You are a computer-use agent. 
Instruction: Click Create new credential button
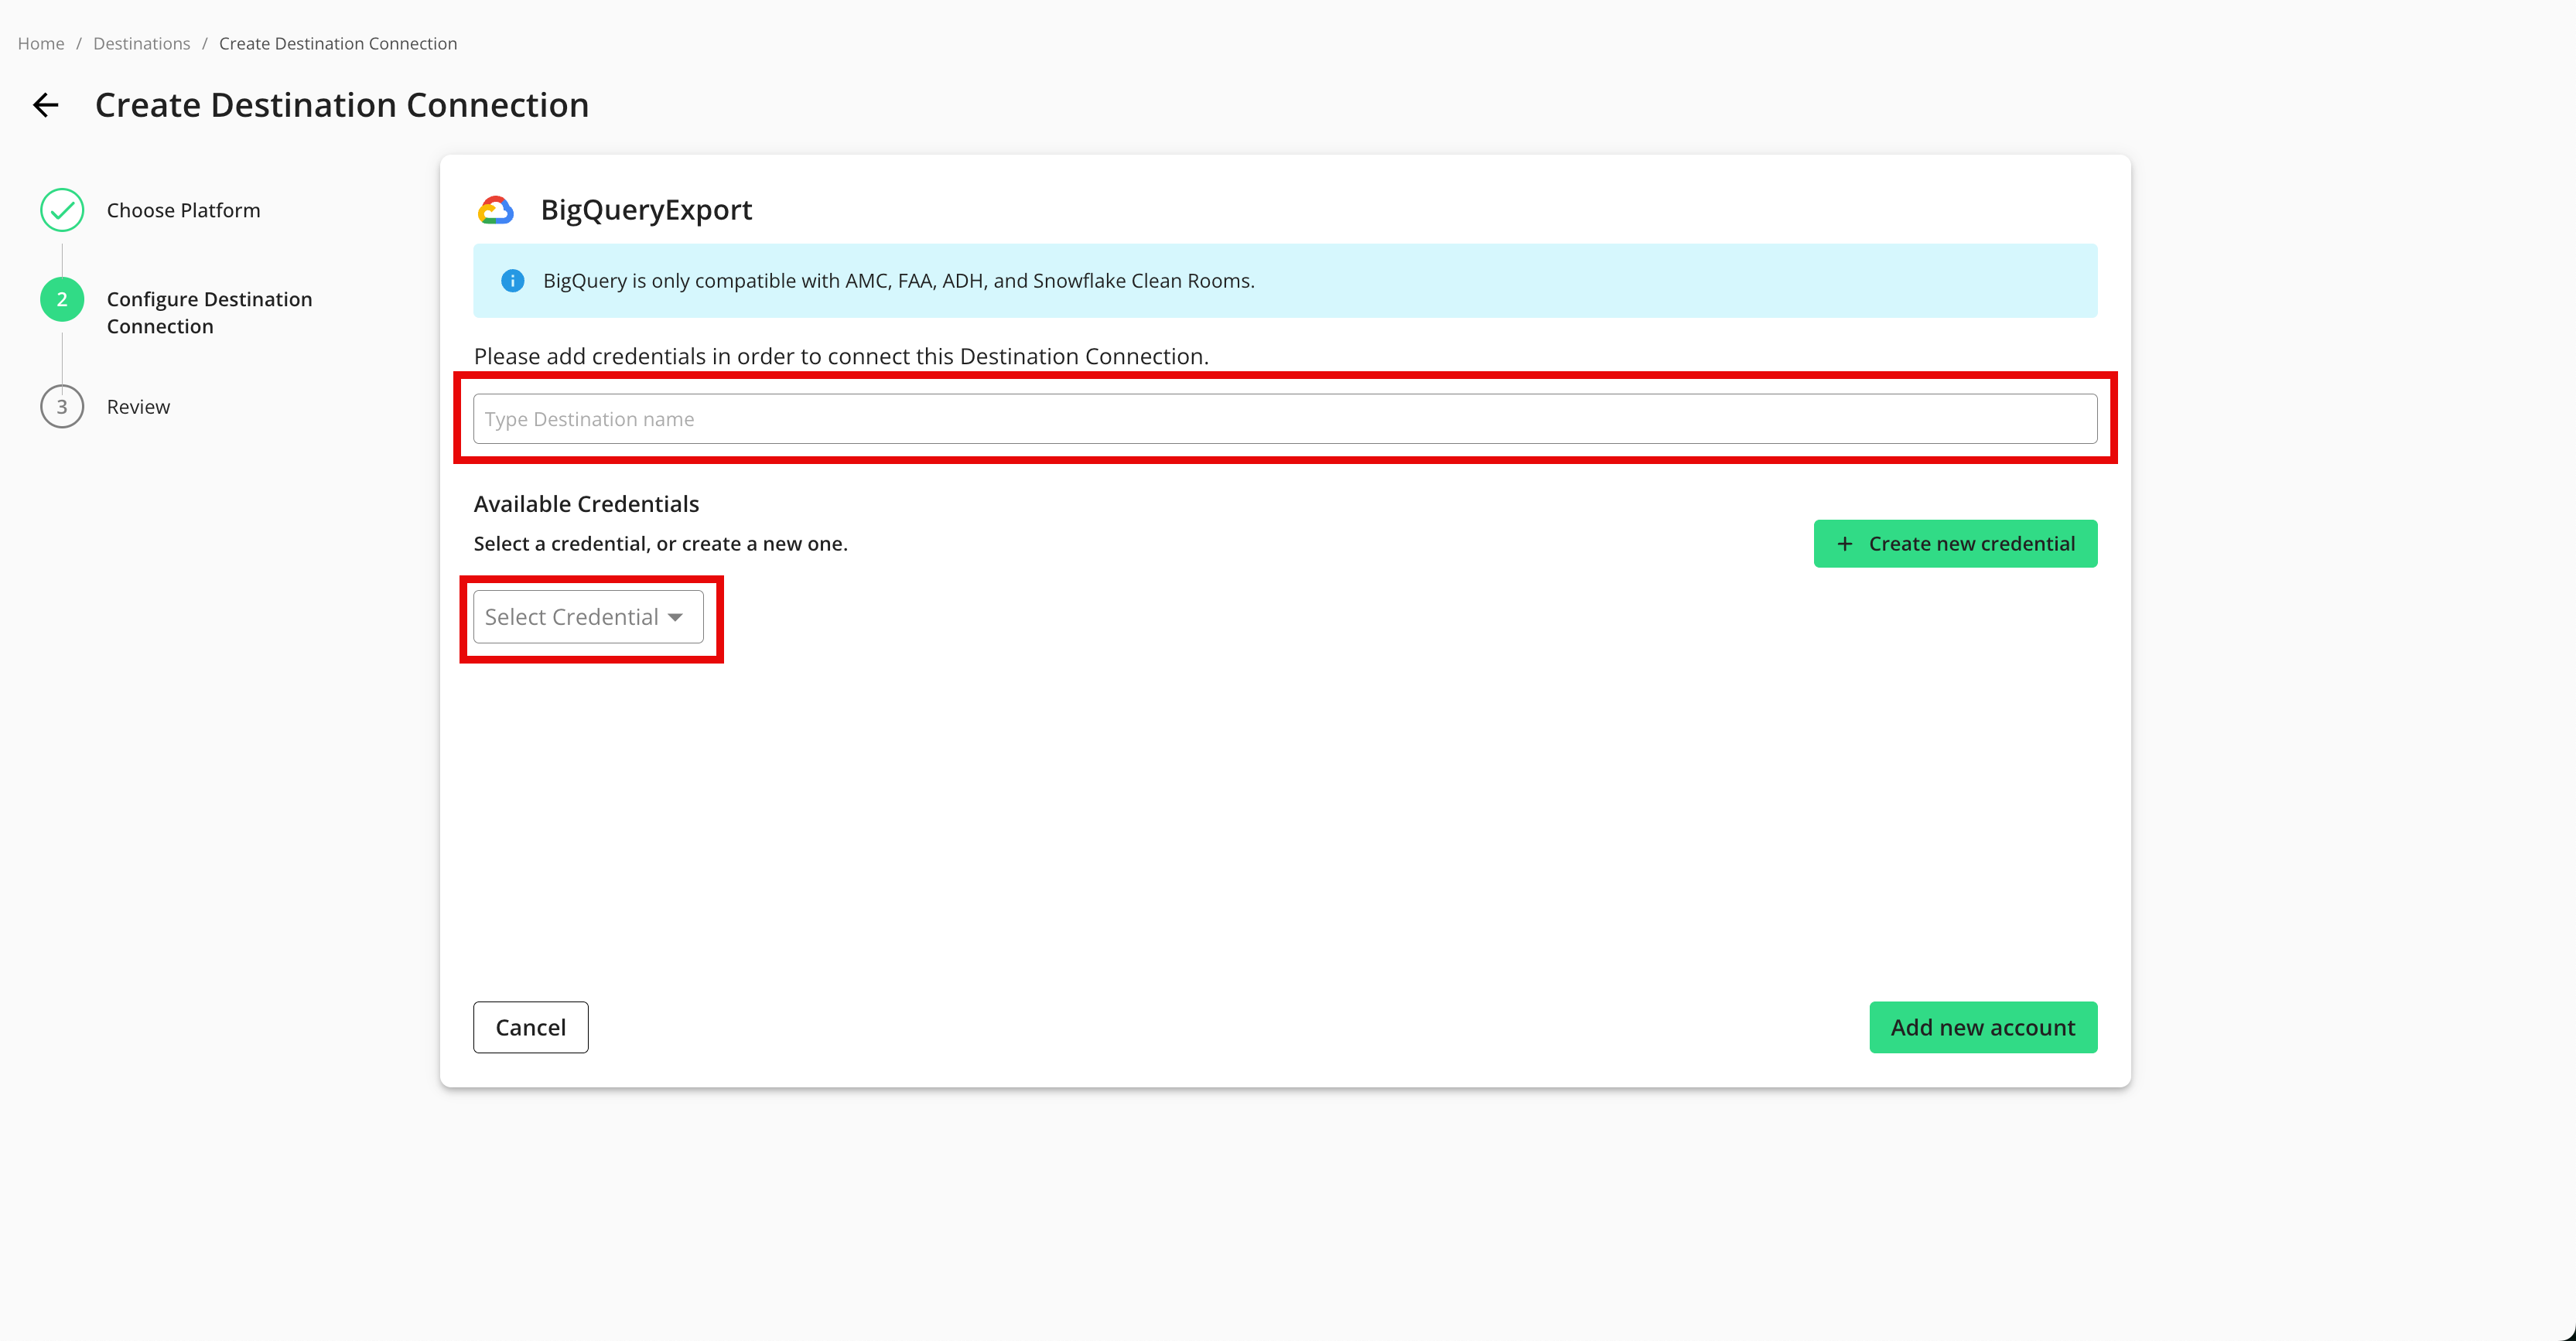pyautogui.click(x=1955, y=544)
